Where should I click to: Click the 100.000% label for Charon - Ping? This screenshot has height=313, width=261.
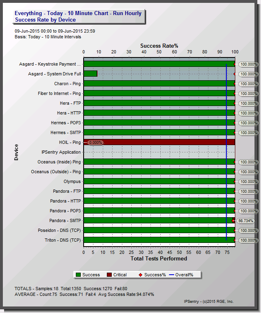tap(249, 84)
